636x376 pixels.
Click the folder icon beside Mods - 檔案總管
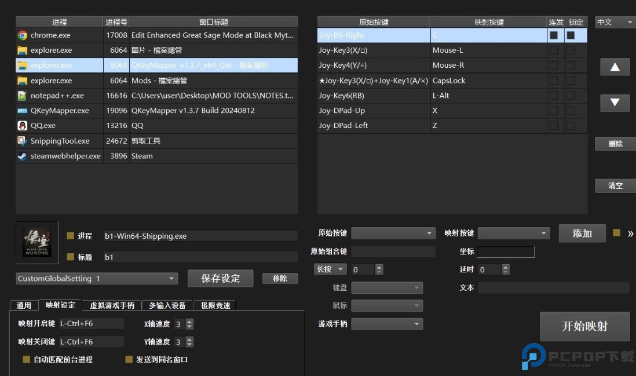pyautogui.click(x=23, y=81)
